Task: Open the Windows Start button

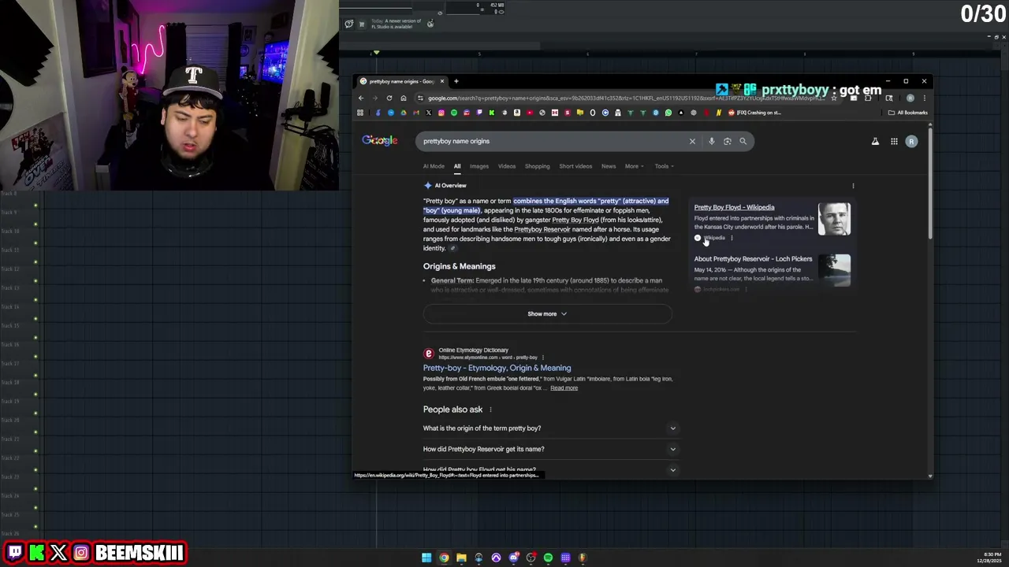Action: point(426,558)
